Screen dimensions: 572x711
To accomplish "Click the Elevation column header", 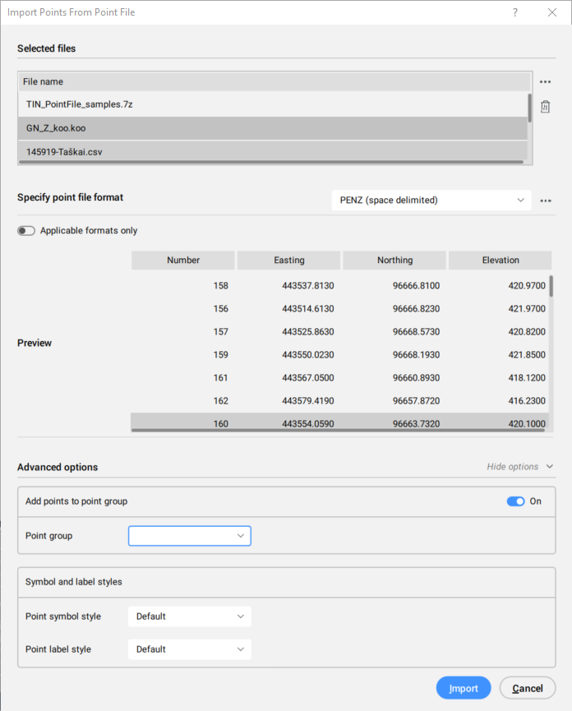I will point(500,261).
